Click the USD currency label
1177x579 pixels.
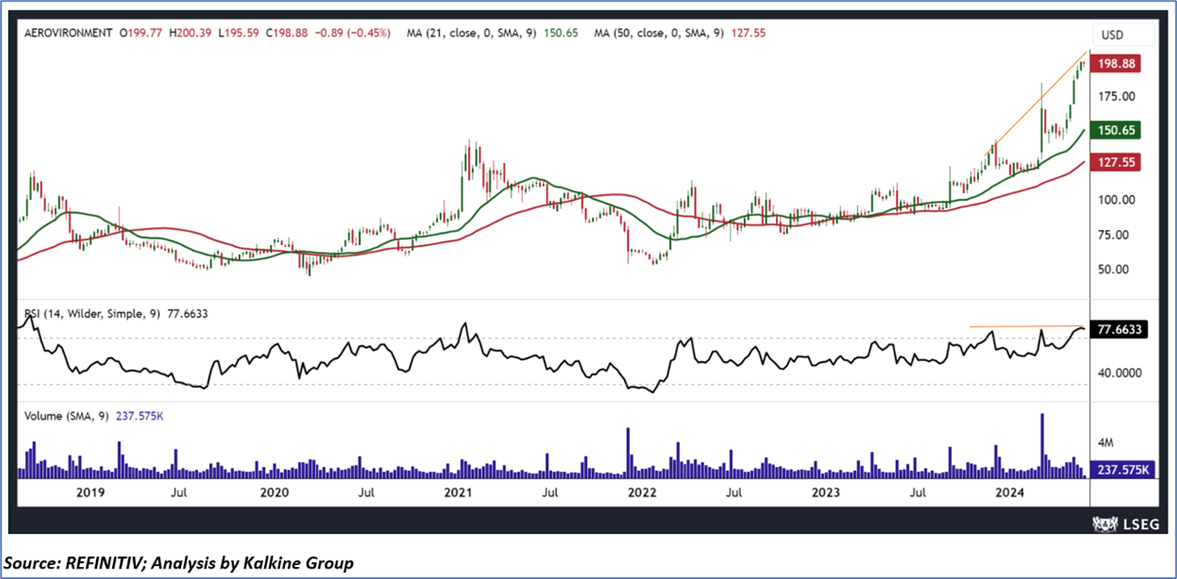pos(1112,35)
